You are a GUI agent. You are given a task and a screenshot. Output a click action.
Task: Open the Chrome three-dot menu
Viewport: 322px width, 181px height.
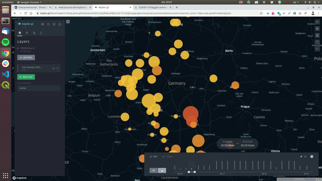click(x=318, y=13)
